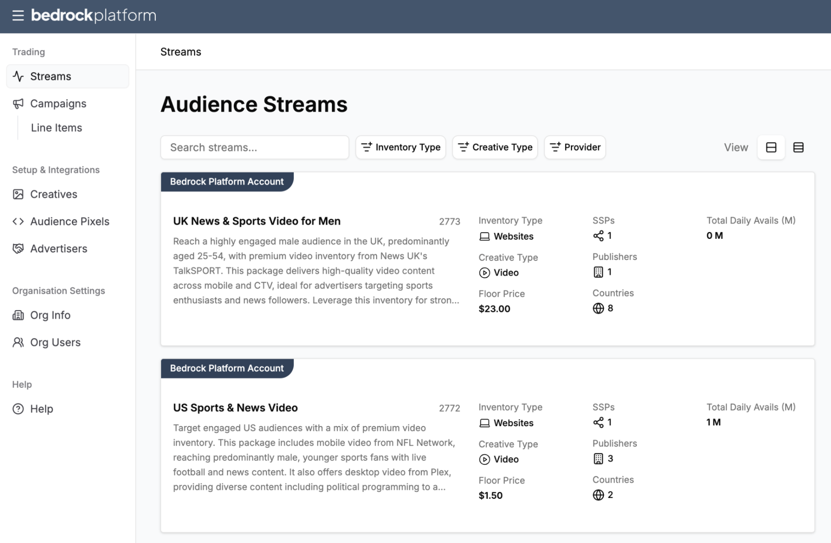Screen dimensions: 831x543
Task: Open UK News & Sports Video for Men stream
Action: tap(257, 221)
